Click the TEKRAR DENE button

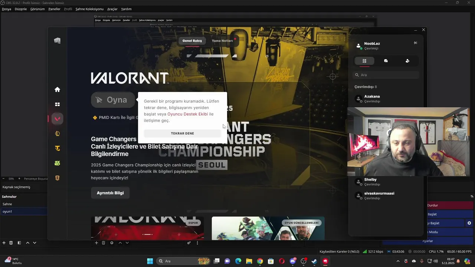tap(182, 133)
